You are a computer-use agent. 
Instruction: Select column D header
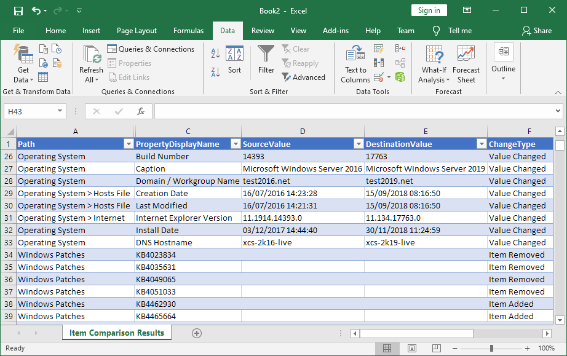303,131
